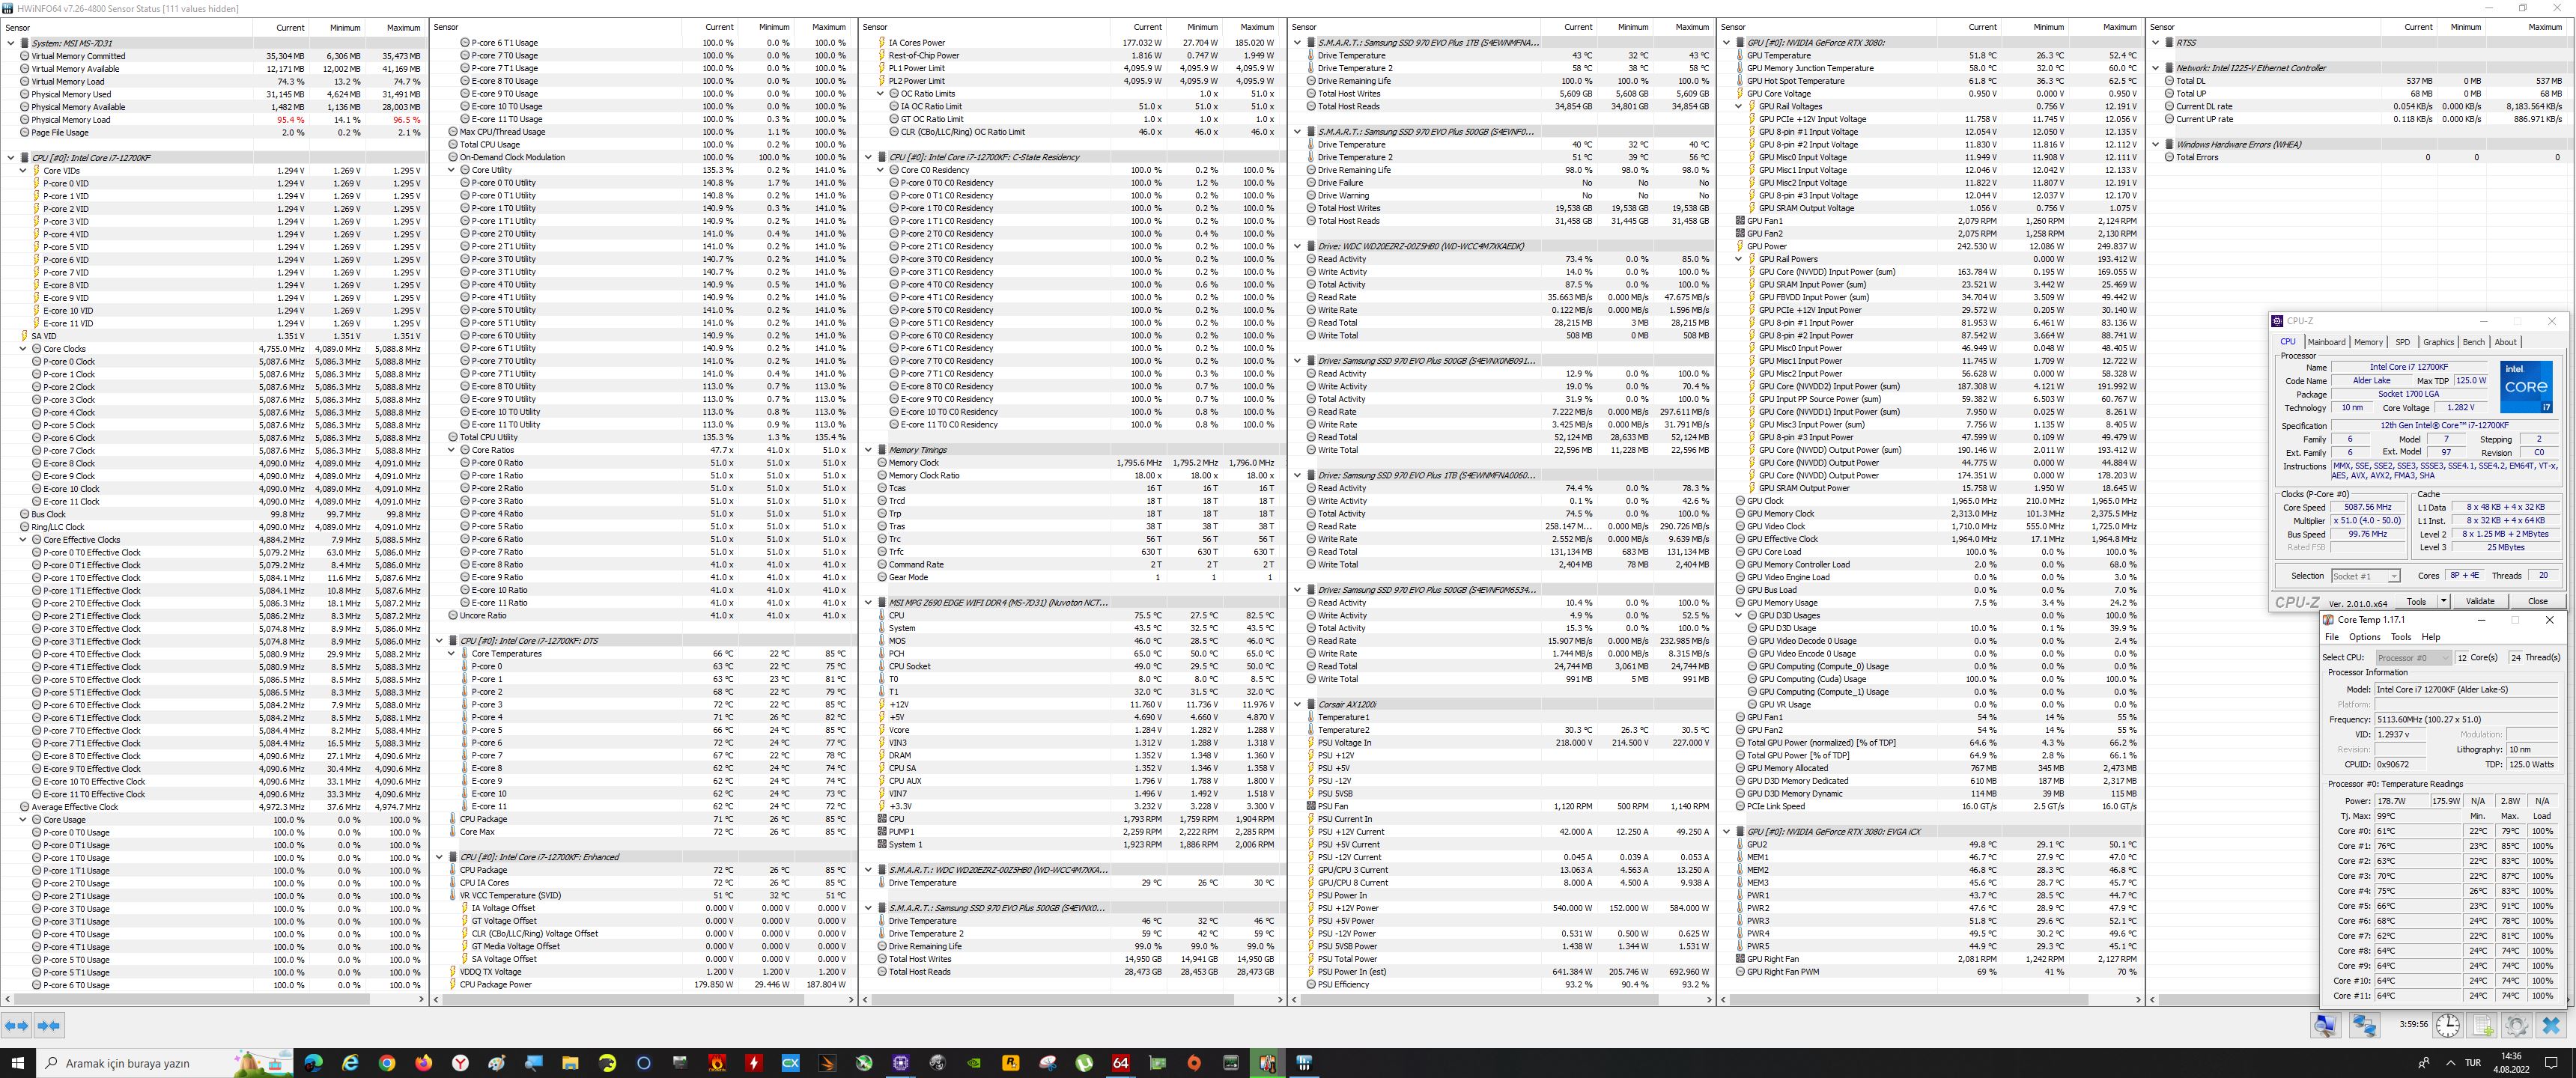Switch to CPU-Z SPD tab
2576x1078 pixels.
(2402, 342)
